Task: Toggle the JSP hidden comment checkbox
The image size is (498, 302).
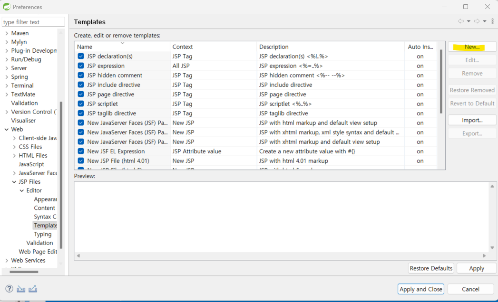Action: [81, 75]
